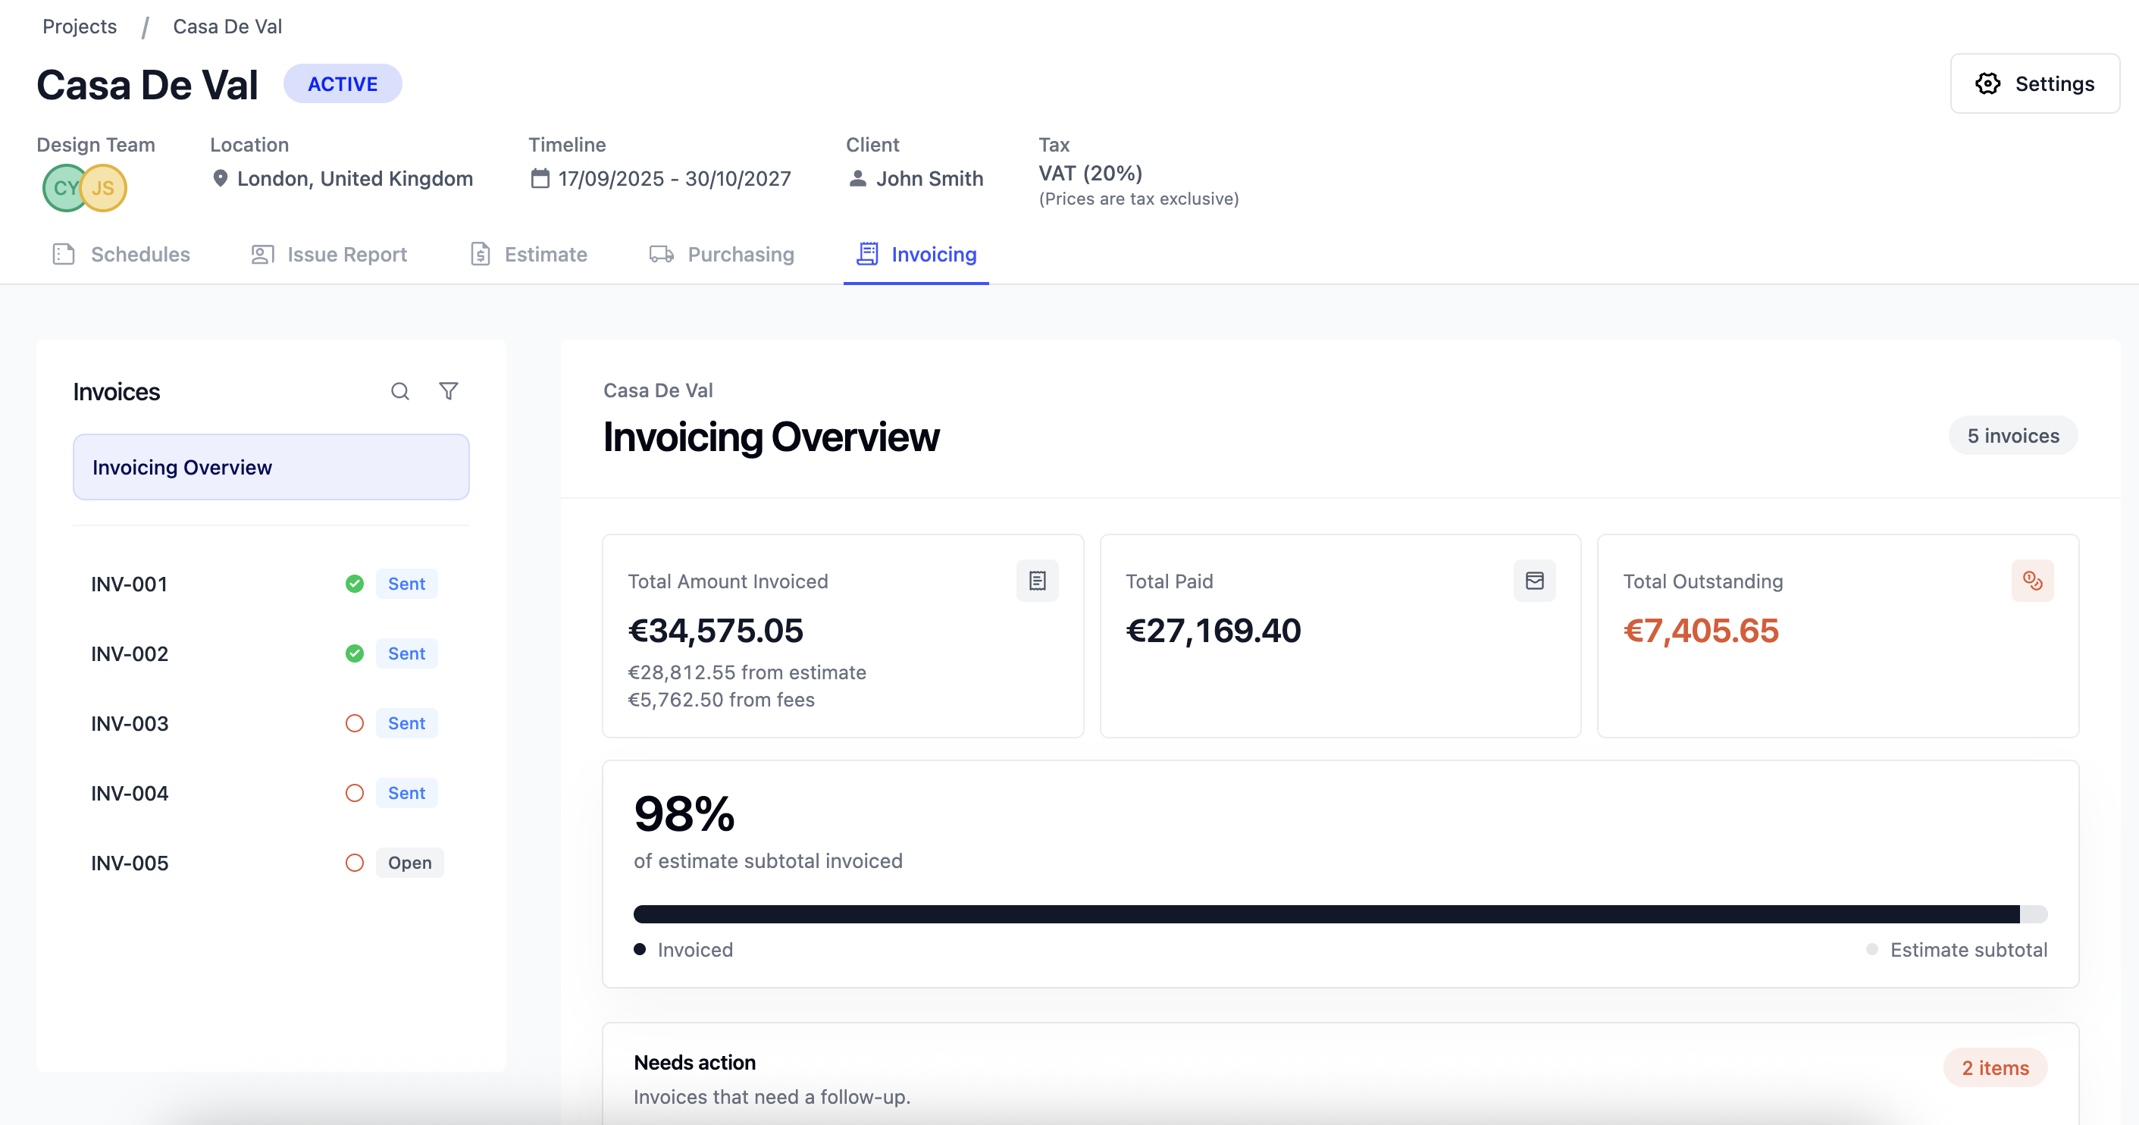Click the CY team member avatar
Viewport: 2139px width, 1125px height.
(x=64, y=188)
